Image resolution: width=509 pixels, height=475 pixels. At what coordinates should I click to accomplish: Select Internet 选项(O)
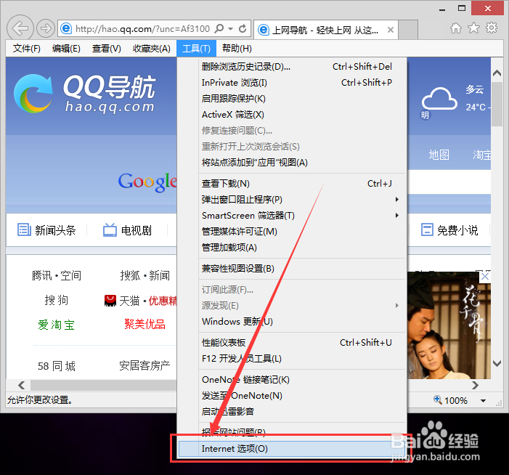pyautogui.click(x=292, y=449)
